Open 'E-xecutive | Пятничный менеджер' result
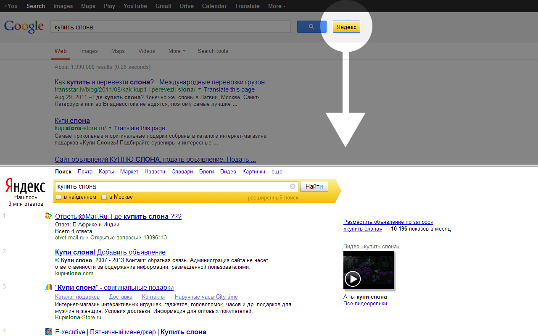538x336 pixels. (x=131, y=332)
